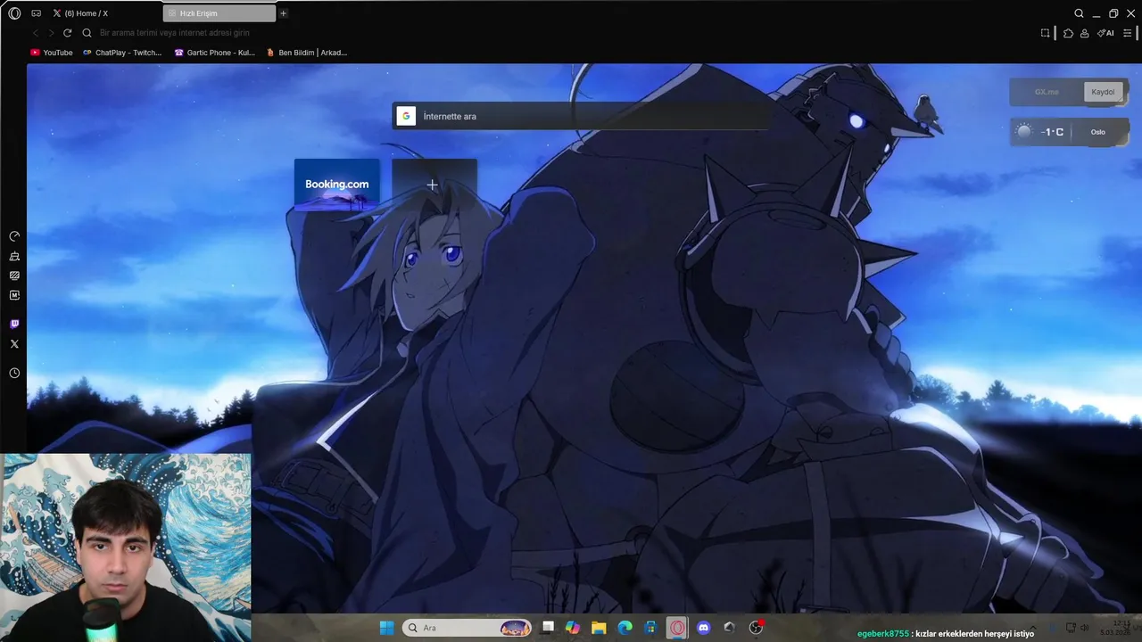Open the AI assistant button
The height and width of the screenshot is (642, 1142).
click(x=1105, y=33)
